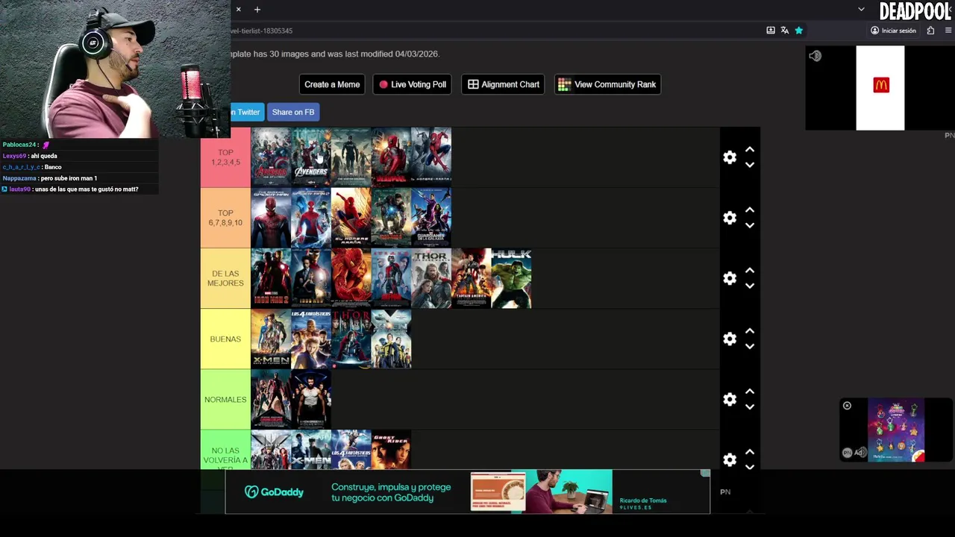The image size is (955, 537).
Task: Select The Winter Soldier poster
Action: (351, 156)
